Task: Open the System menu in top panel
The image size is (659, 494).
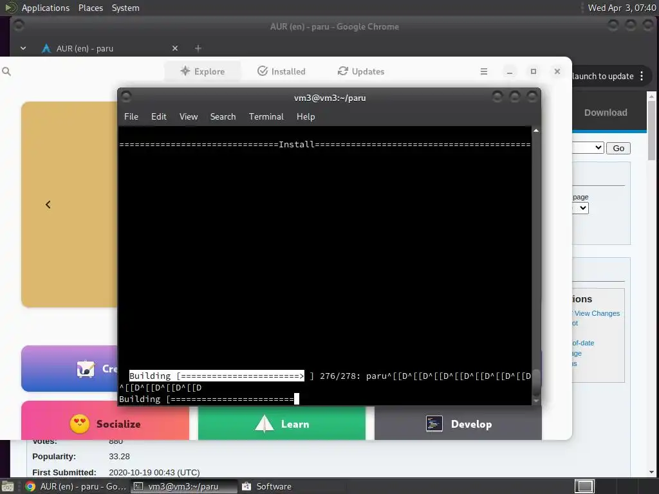Action: coord(125,8)
